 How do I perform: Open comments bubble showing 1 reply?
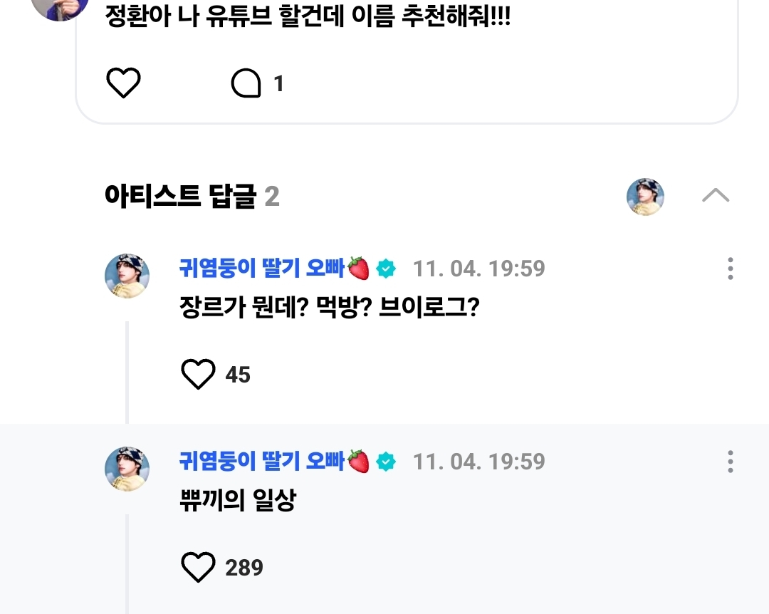coord(246,83)
